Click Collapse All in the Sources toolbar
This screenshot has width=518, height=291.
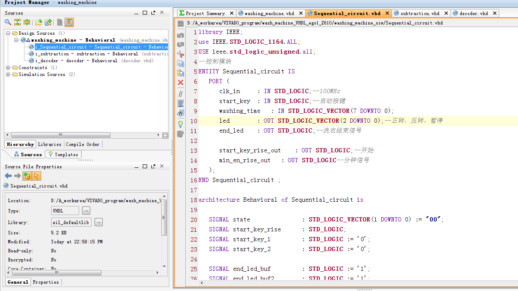click(17, 22)
